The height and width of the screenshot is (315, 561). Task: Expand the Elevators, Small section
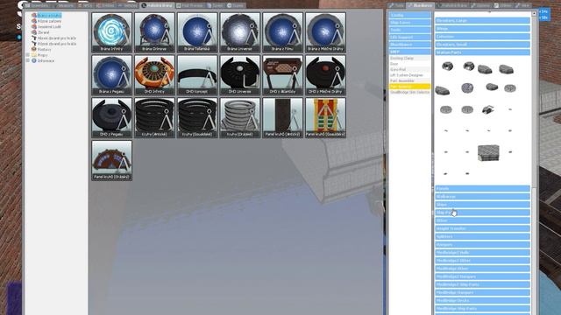482,45
